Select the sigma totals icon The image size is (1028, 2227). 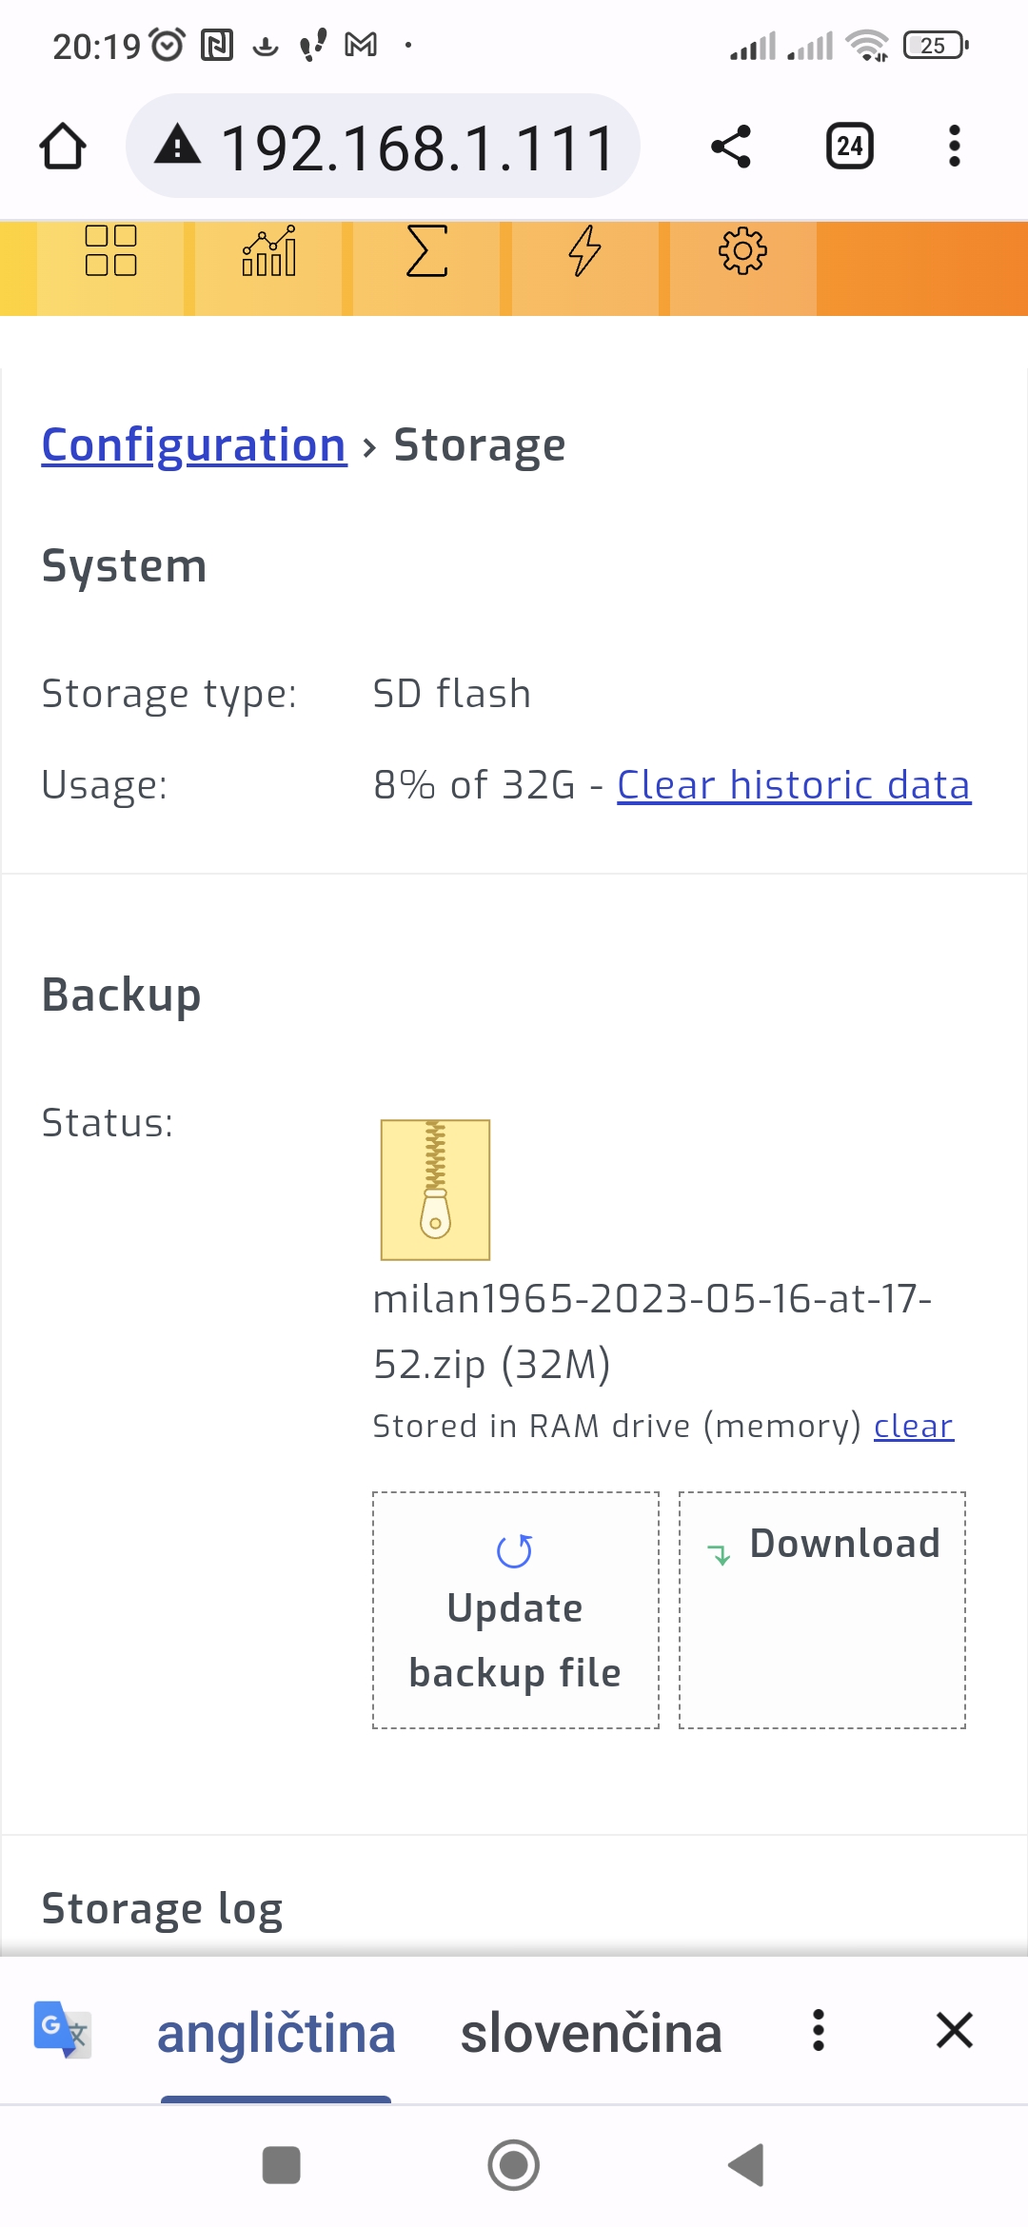coord(426,252)
